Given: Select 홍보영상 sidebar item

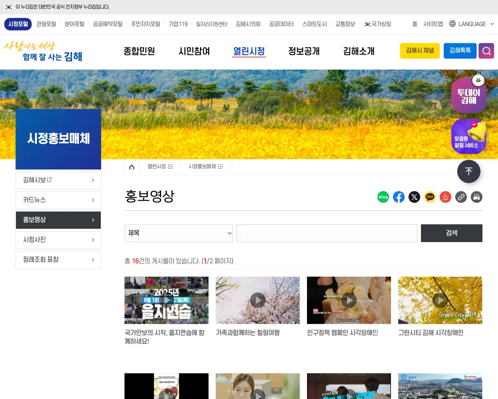Looking at the screenshot, I should point(58,220).
